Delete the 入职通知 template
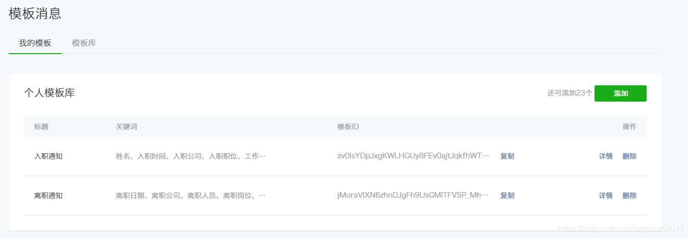This screenshot has width=688, height=238. click(629, 156)
